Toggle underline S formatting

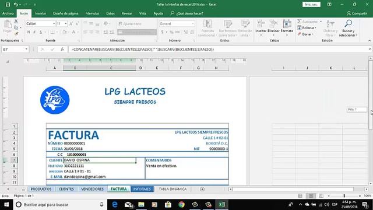point(41,32)
